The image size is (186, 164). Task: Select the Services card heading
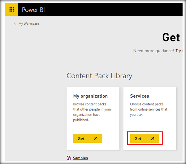140,96
